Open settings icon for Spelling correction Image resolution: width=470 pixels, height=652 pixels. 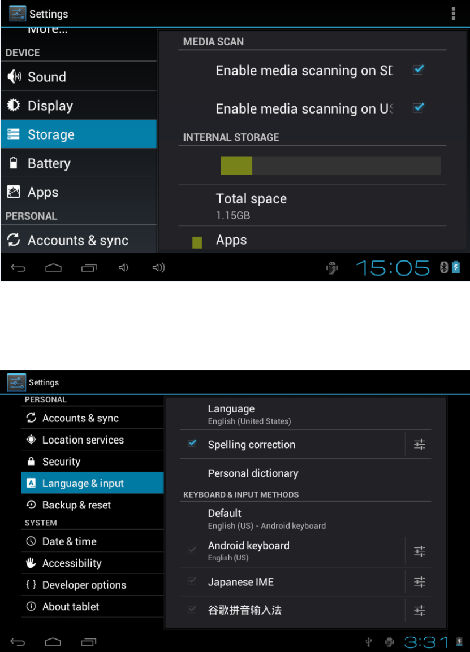pyautogui.click(x=419, y=445)
